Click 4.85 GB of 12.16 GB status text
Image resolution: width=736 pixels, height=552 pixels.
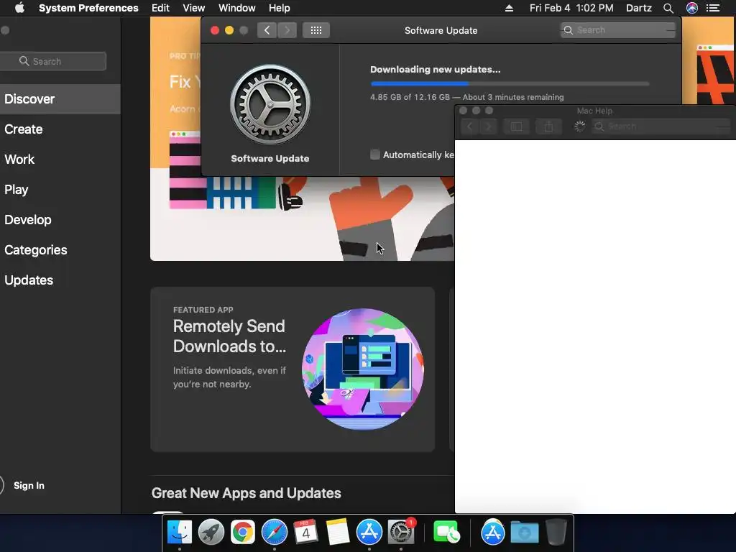[466, 97]
